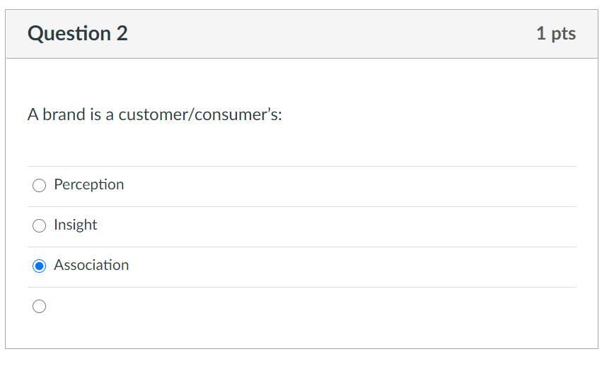Screen dimensions: 614x366
Task: Click the Insight answer label text
Action: (76, 225)
